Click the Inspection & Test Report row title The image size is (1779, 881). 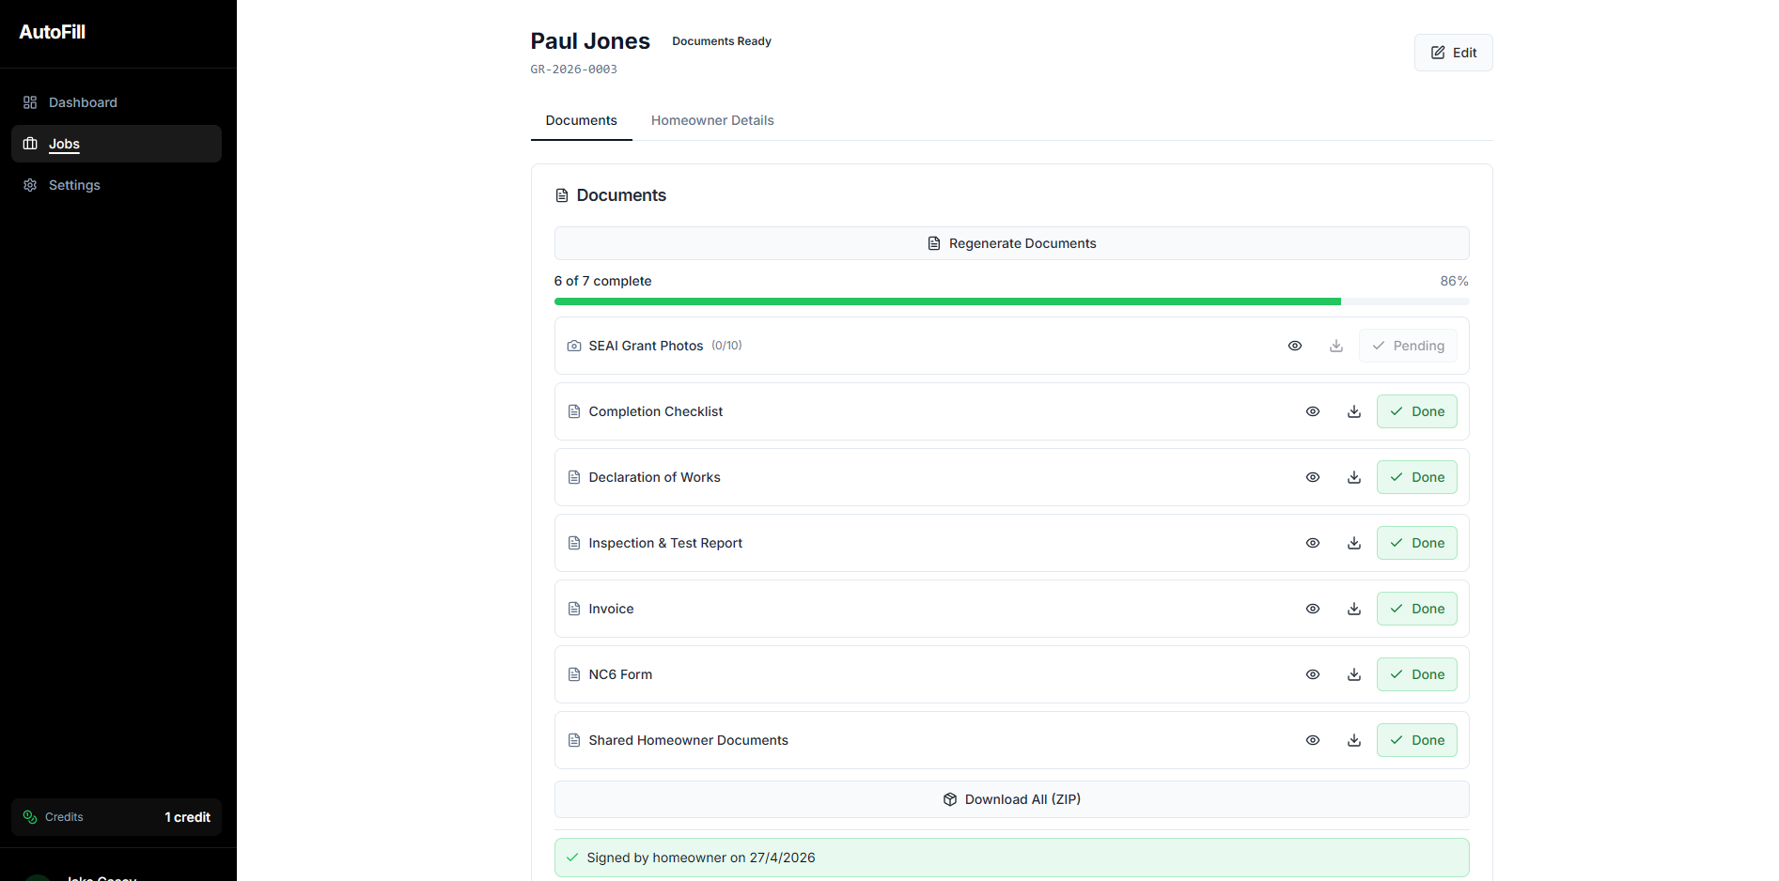[665, 543]
